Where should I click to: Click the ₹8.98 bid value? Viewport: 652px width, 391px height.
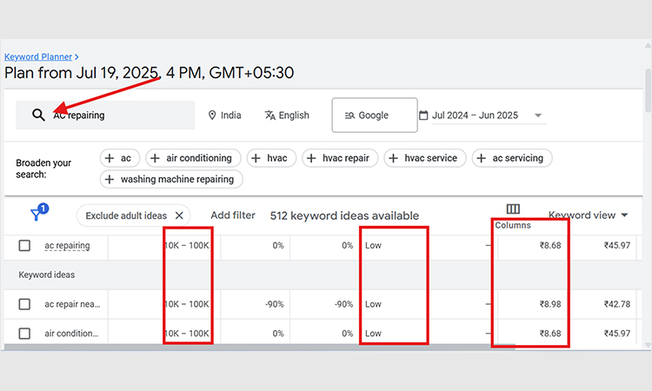pos(550,304)
